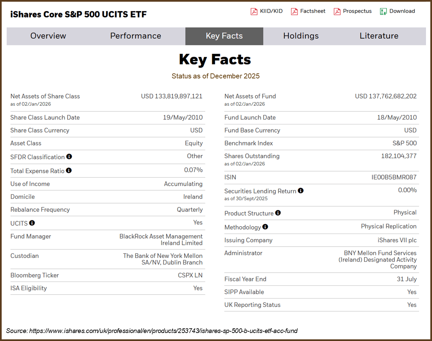Click Fiscal Year End value 31 July
432x341 pixels.
[x=407, y=279]
